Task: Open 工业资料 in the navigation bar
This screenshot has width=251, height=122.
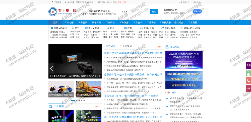Action: (x=193, y=23)
